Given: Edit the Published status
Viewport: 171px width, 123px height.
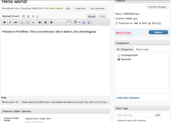Looking at the screenshot, I should pyautogui.click(x=137, y=14).
